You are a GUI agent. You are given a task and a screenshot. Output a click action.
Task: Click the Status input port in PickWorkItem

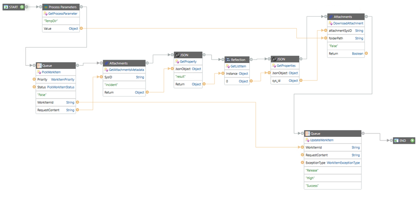click(x=34, y=87)
